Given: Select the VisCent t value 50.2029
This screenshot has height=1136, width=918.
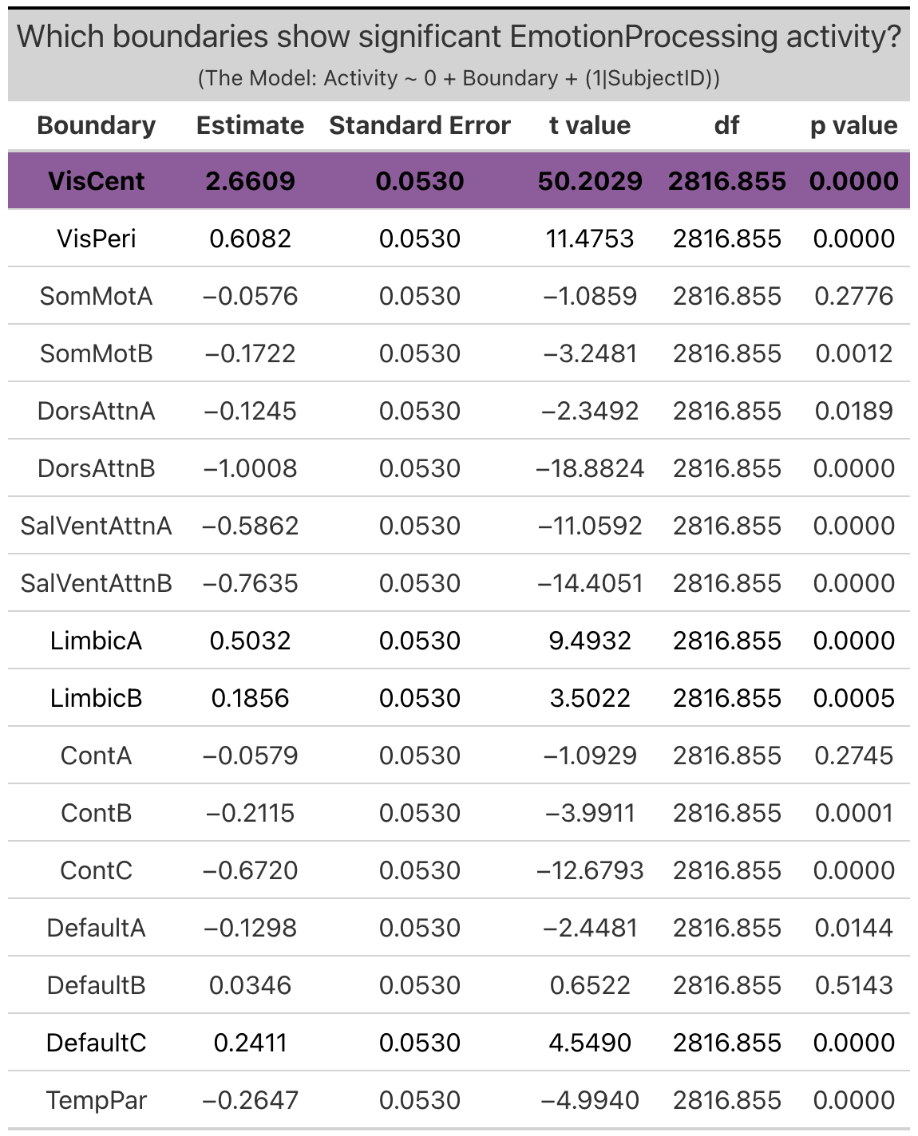Looking at the screenshot, I should 590,181.
